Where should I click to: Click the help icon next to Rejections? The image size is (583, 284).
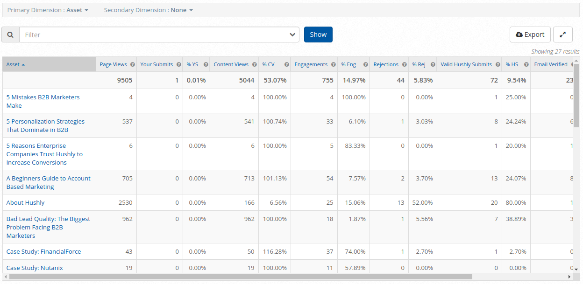tap(404, 65)
